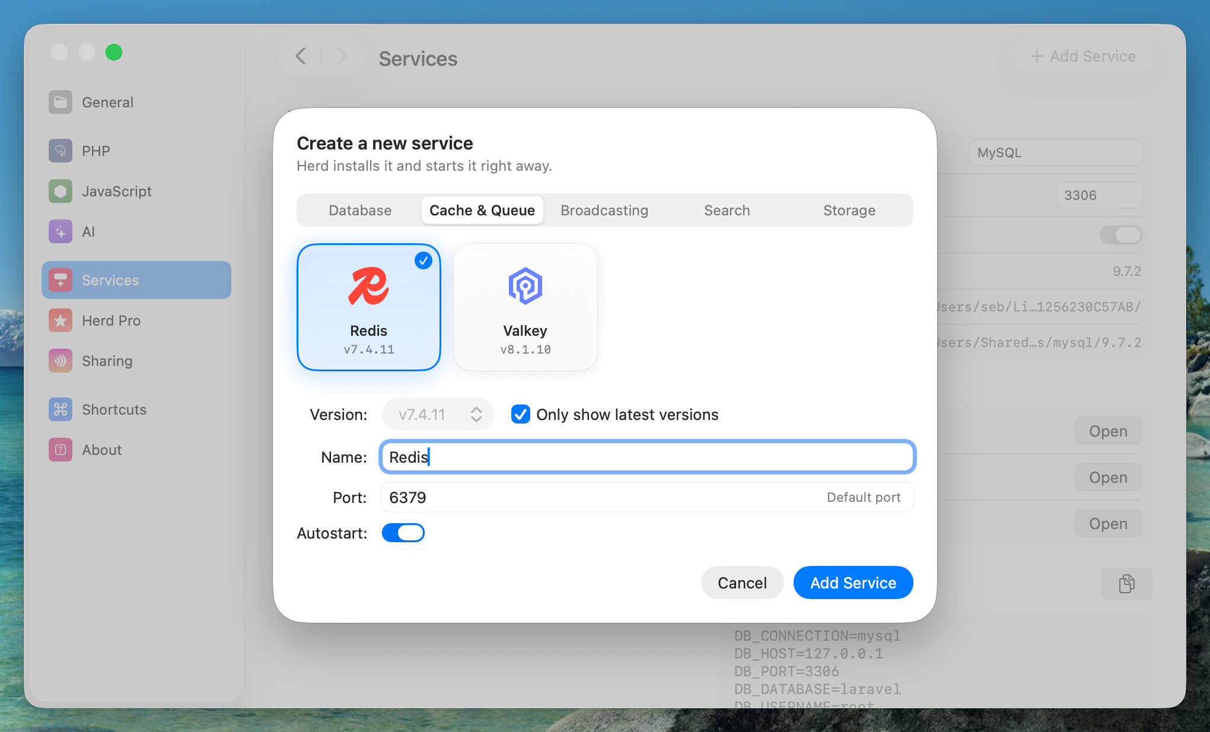Switch to the Storage tab
Image resolution: width=1210 pixels, height=732 pixels.
849,210
